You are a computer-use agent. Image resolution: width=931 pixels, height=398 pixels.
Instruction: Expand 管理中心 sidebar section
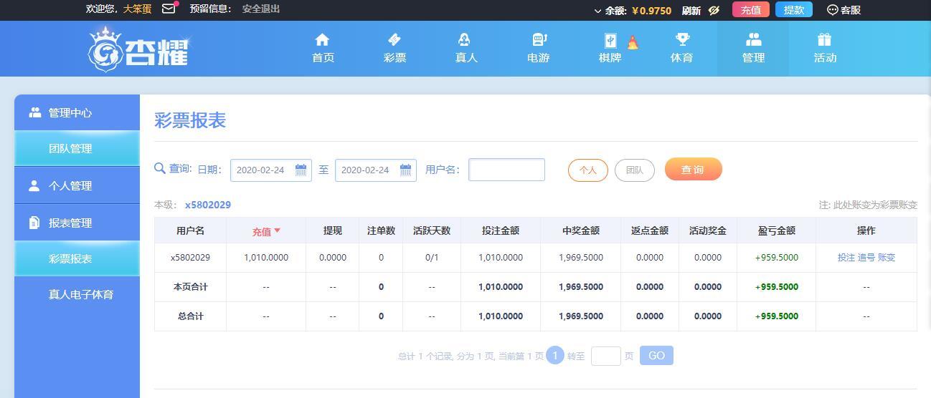[x=77, y=112]
